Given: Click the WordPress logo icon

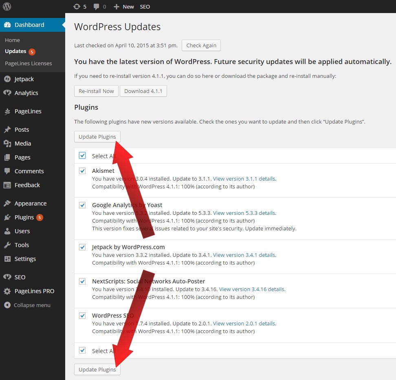Looking at the screenshot, I should 7,7.
